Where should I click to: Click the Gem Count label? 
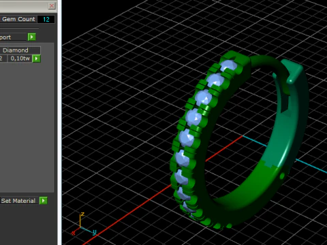tap(18, 19)
